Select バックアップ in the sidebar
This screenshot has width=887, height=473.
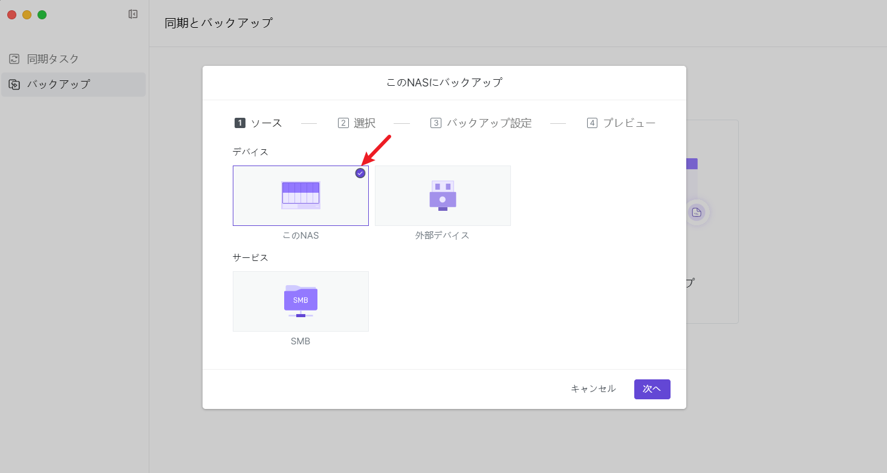click(x=58, y=85)
